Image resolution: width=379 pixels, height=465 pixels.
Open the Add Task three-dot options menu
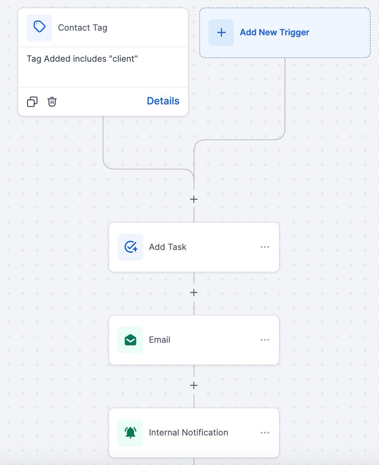click(265, 247)
